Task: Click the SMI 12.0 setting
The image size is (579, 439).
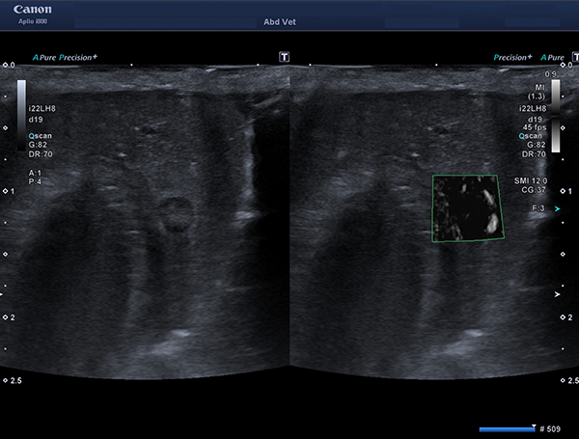Action: (x=531, y=180)
